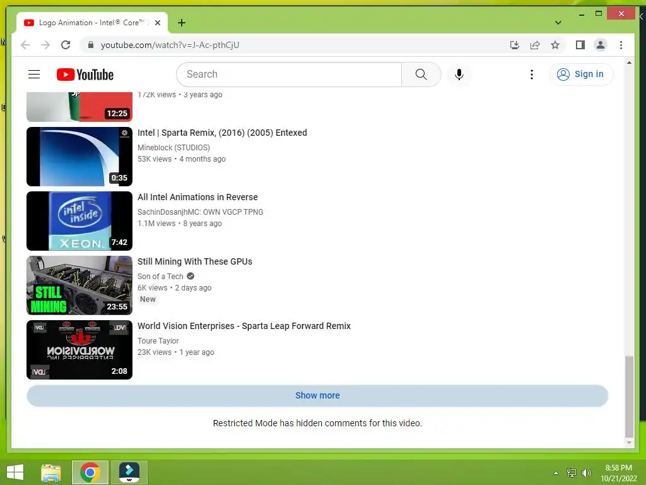This screenshot has width=646, height=485.
Task: Click title World Vision Enterprises - Sparta Leap Forward Remix
Action: tap(244, 326)
